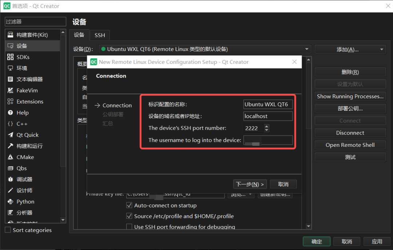Open the 设备(D) device combo box
The image size is (393, 250).
click(x=205, y=49)
